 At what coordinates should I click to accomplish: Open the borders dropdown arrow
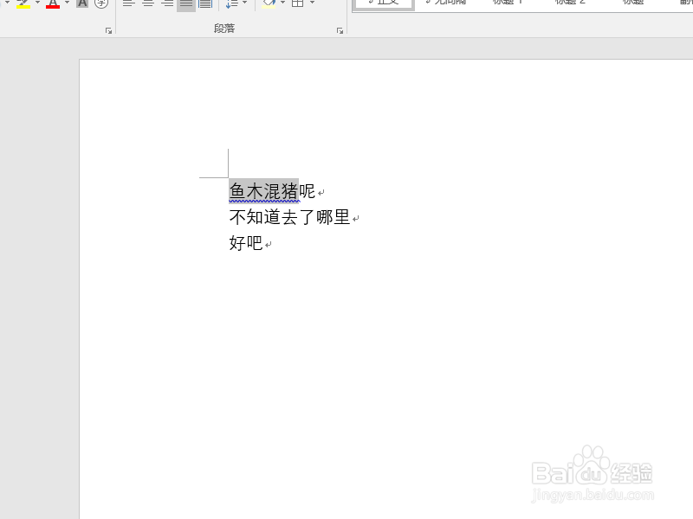310,4
